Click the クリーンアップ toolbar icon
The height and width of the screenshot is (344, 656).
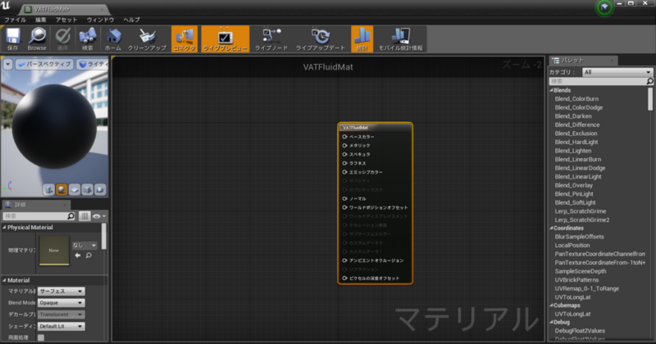(x=147, y=38)
